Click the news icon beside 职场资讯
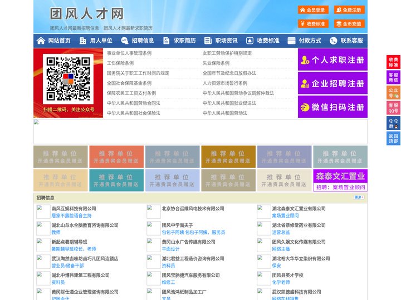Image resolution: width=401 pixels, height=300 pixels. point(208,41)
